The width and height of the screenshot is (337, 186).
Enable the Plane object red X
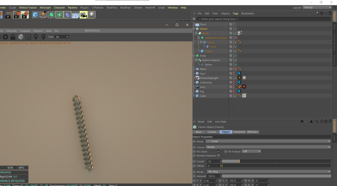coord(236,69)
